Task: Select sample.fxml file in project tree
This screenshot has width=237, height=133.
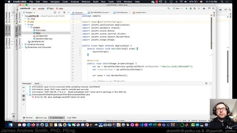Action: [41, 36]
